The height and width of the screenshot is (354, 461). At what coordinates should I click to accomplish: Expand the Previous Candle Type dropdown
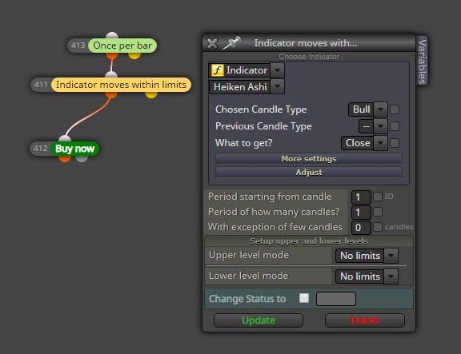[380, 126]
